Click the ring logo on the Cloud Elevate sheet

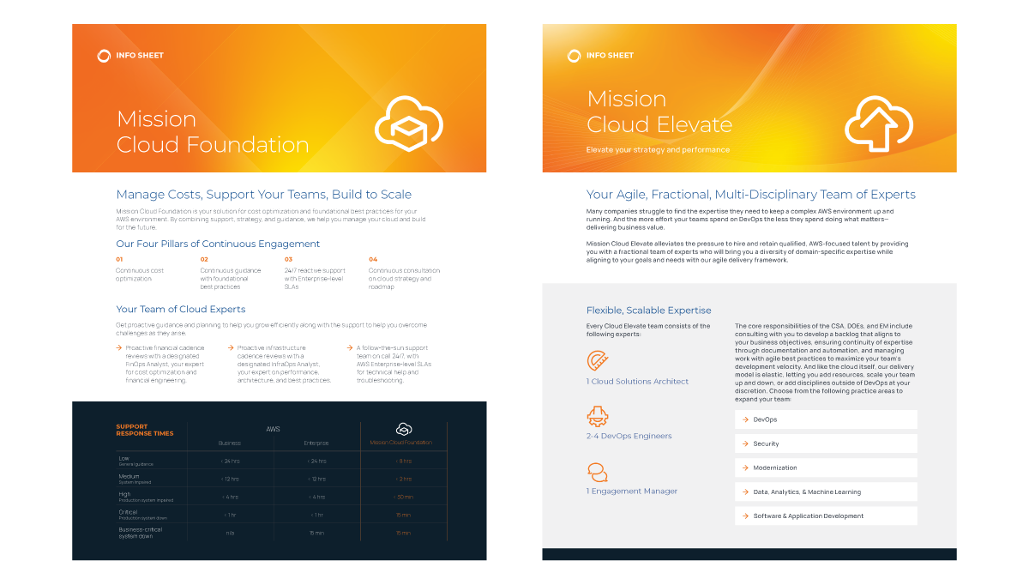point(574,56)
